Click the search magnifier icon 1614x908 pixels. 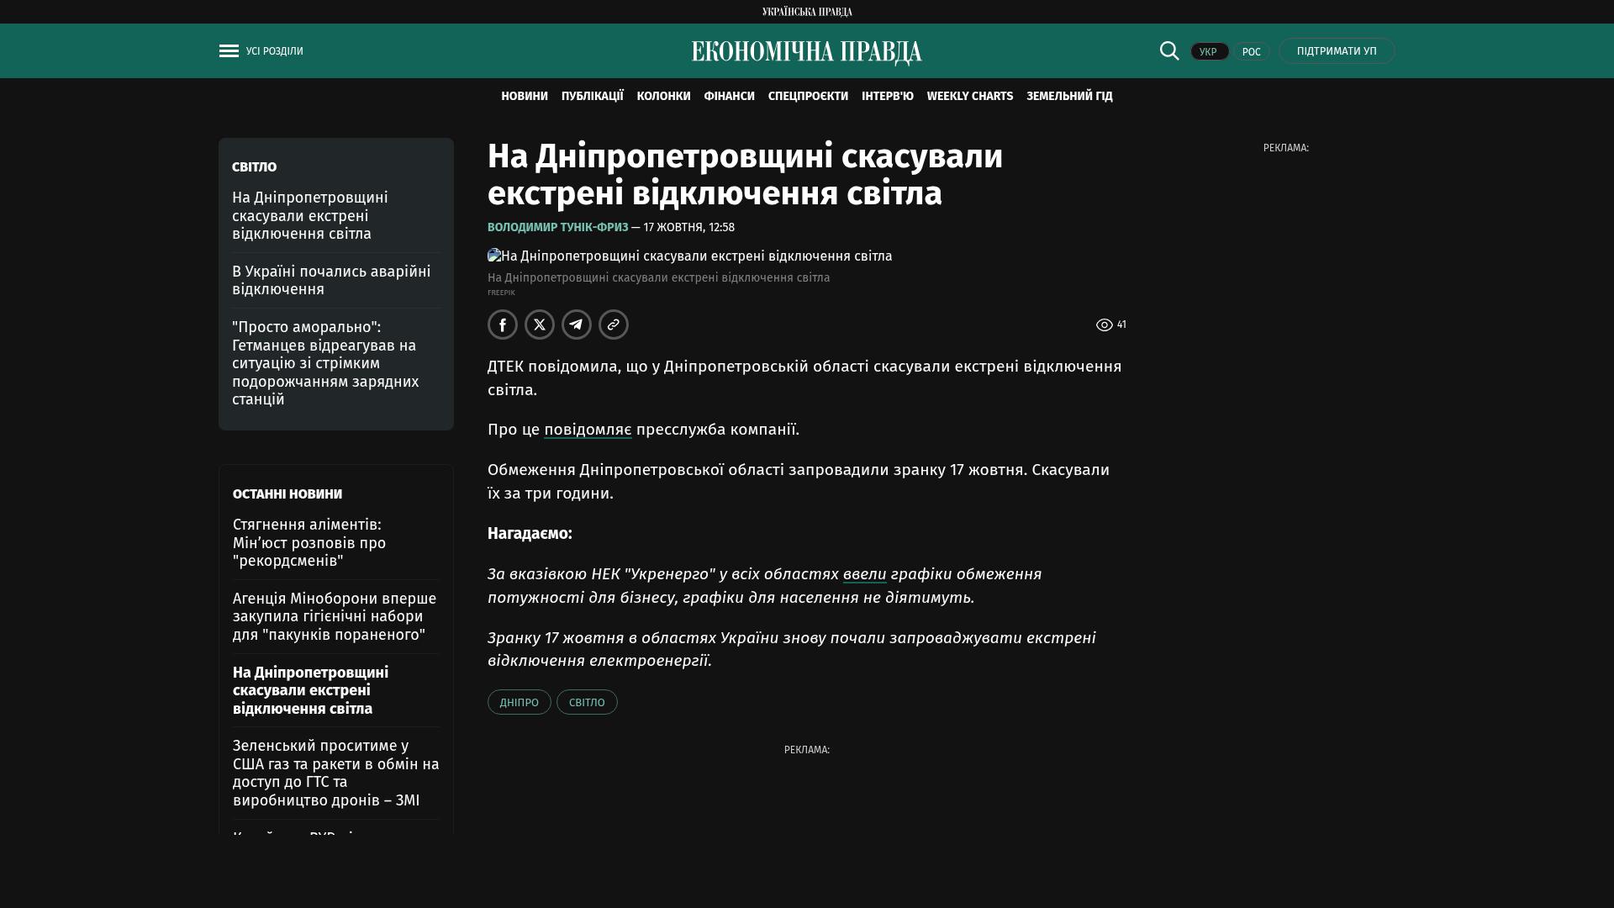click(x=1169, y=51)
